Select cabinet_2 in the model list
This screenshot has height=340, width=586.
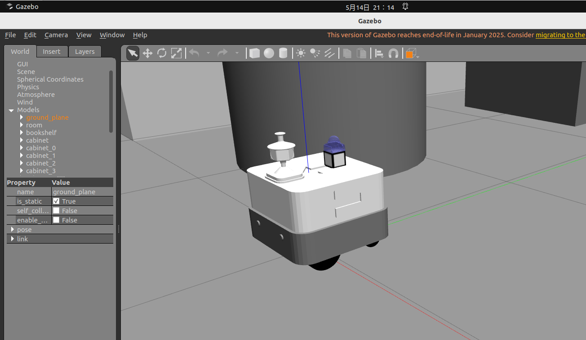click(x=40, y=163)
